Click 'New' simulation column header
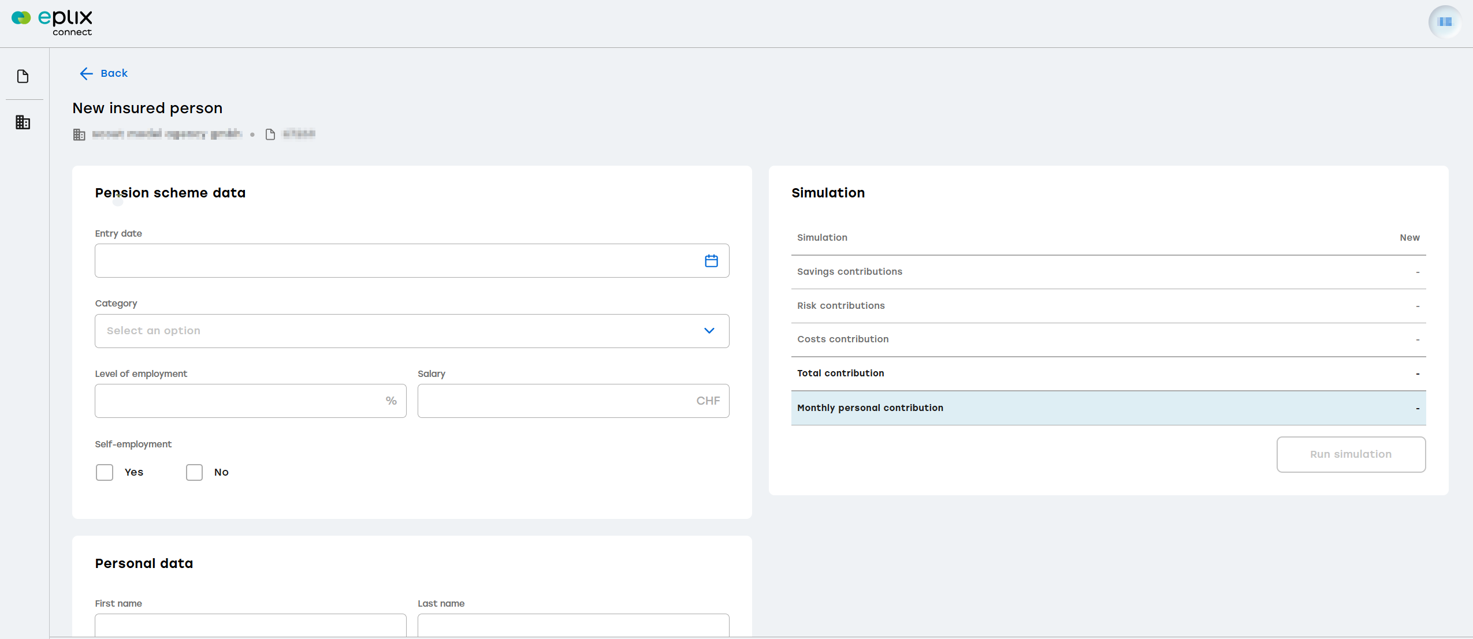This screenshot has width=1473, height=639. pos(1409,238)
